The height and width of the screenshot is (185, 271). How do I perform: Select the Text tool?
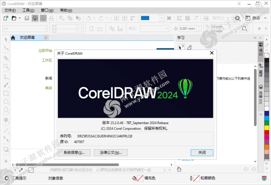(6, 120)
